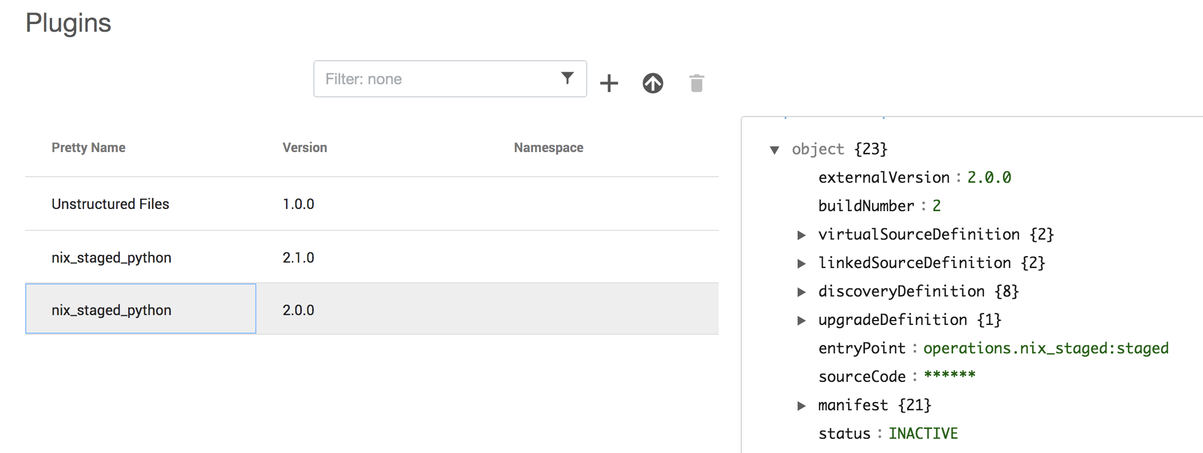Sort by Namespace column header
Screen dimensions: 1203x453
click(548, 148)
